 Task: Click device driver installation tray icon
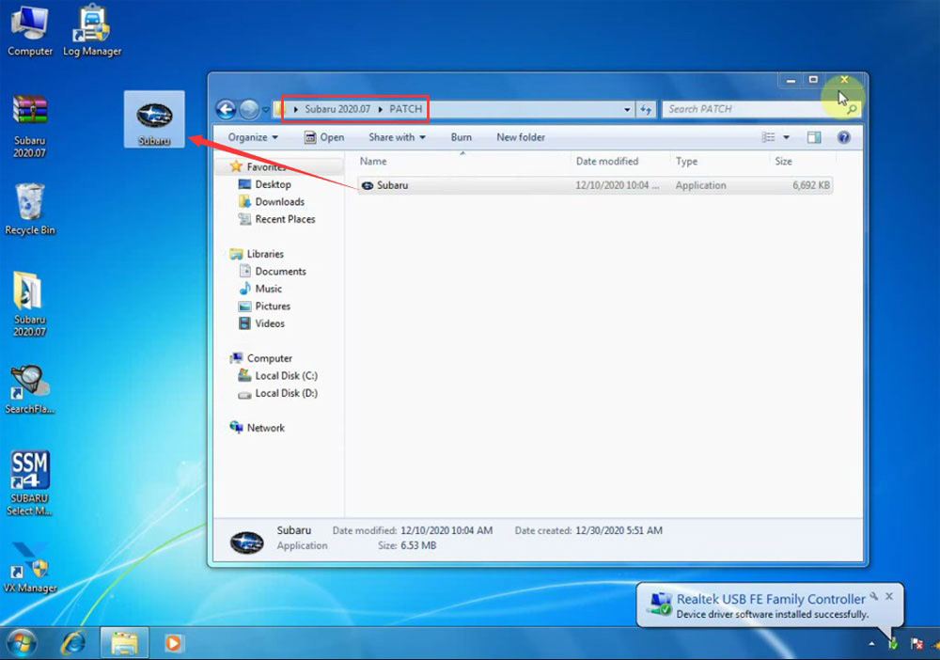[x=893, y=644]
